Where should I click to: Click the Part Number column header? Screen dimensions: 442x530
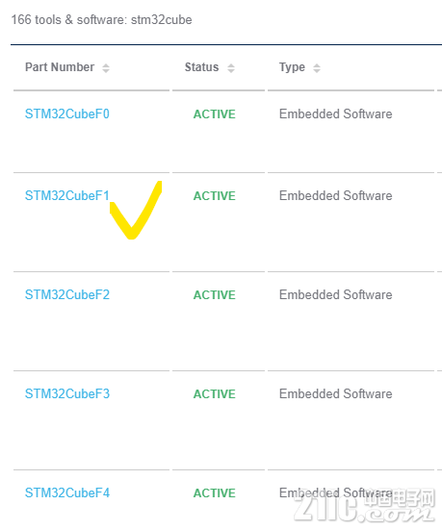point(60,67)
